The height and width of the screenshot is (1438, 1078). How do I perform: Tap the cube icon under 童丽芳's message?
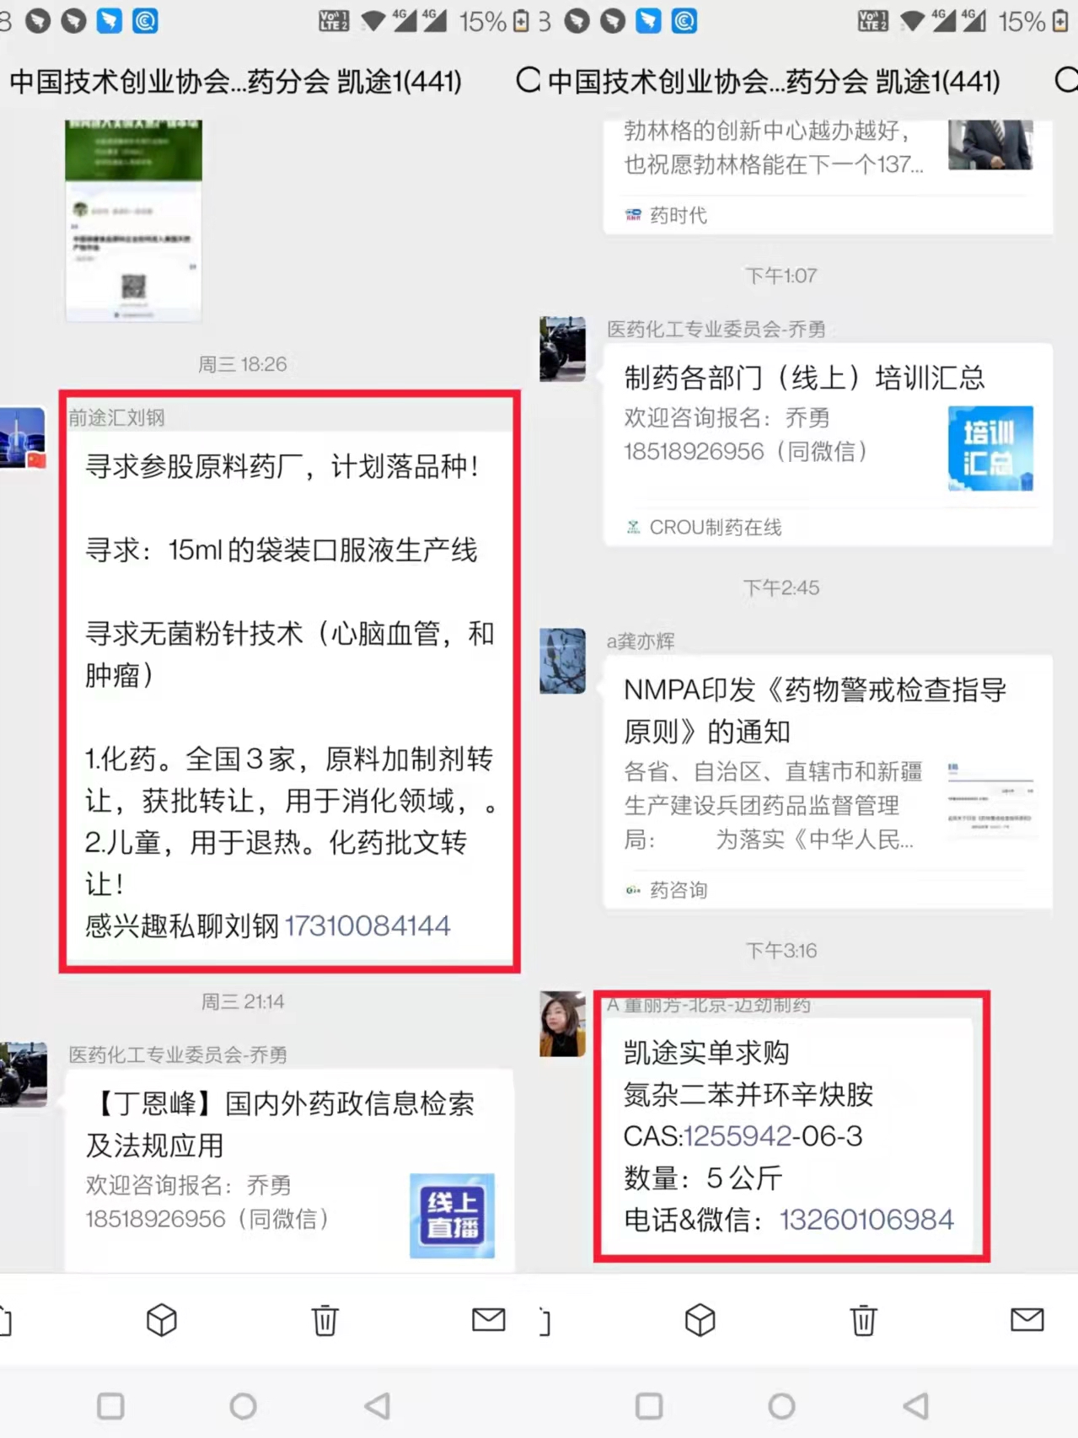pos(700,1320)
